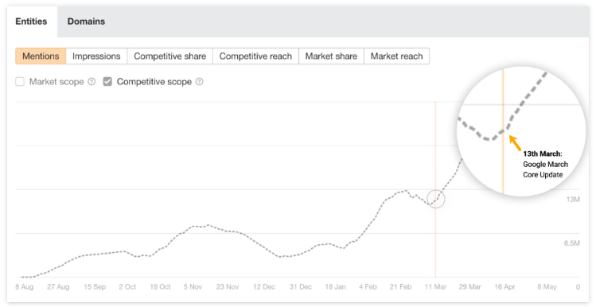
Task: Open the Market scope help icon
Action: click(92, 82)
